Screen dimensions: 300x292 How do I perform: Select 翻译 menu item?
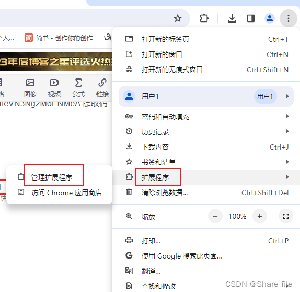pyautogui.click(x=206, y=271)
